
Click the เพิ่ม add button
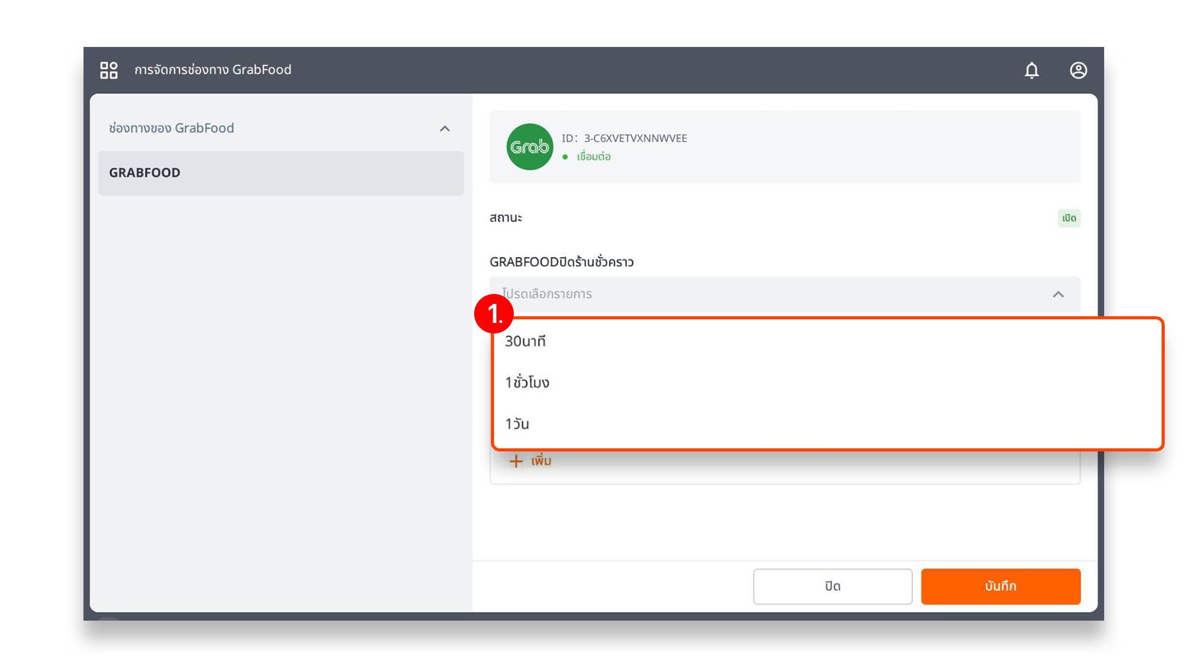coord(530,460)
